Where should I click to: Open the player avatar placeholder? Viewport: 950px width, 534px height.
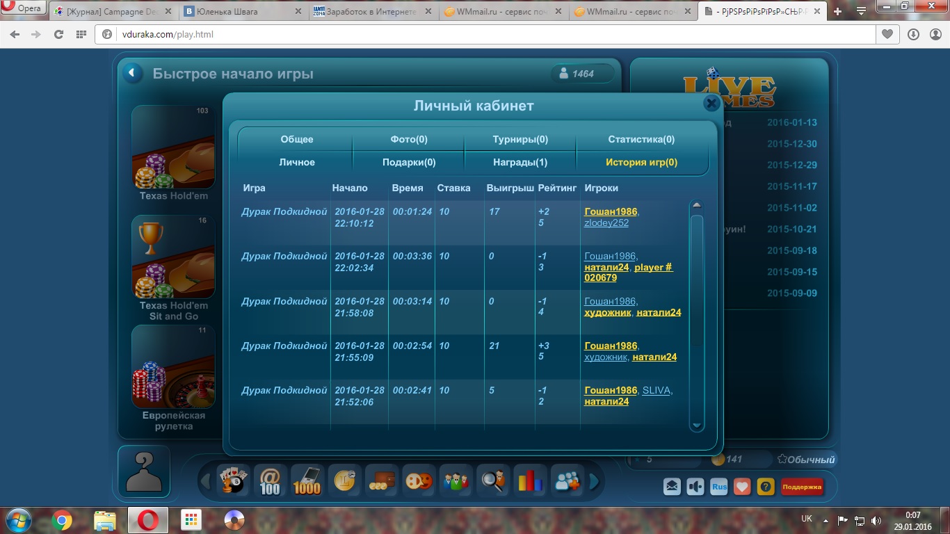pyautogui.click(x=144, y=473)
